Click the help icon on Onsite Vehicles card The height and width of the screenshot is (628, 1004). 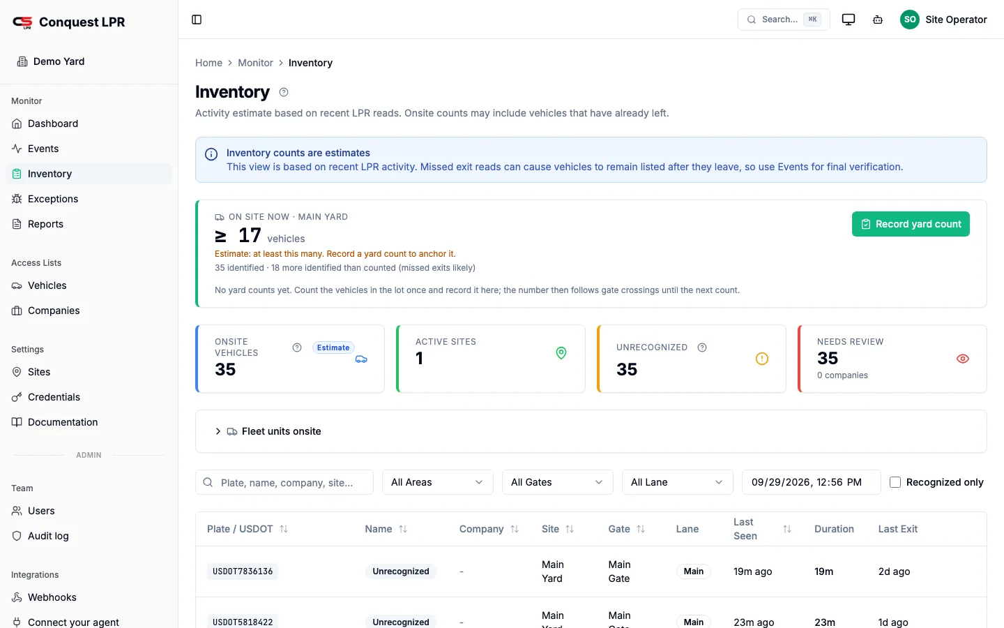pos(297,347)
